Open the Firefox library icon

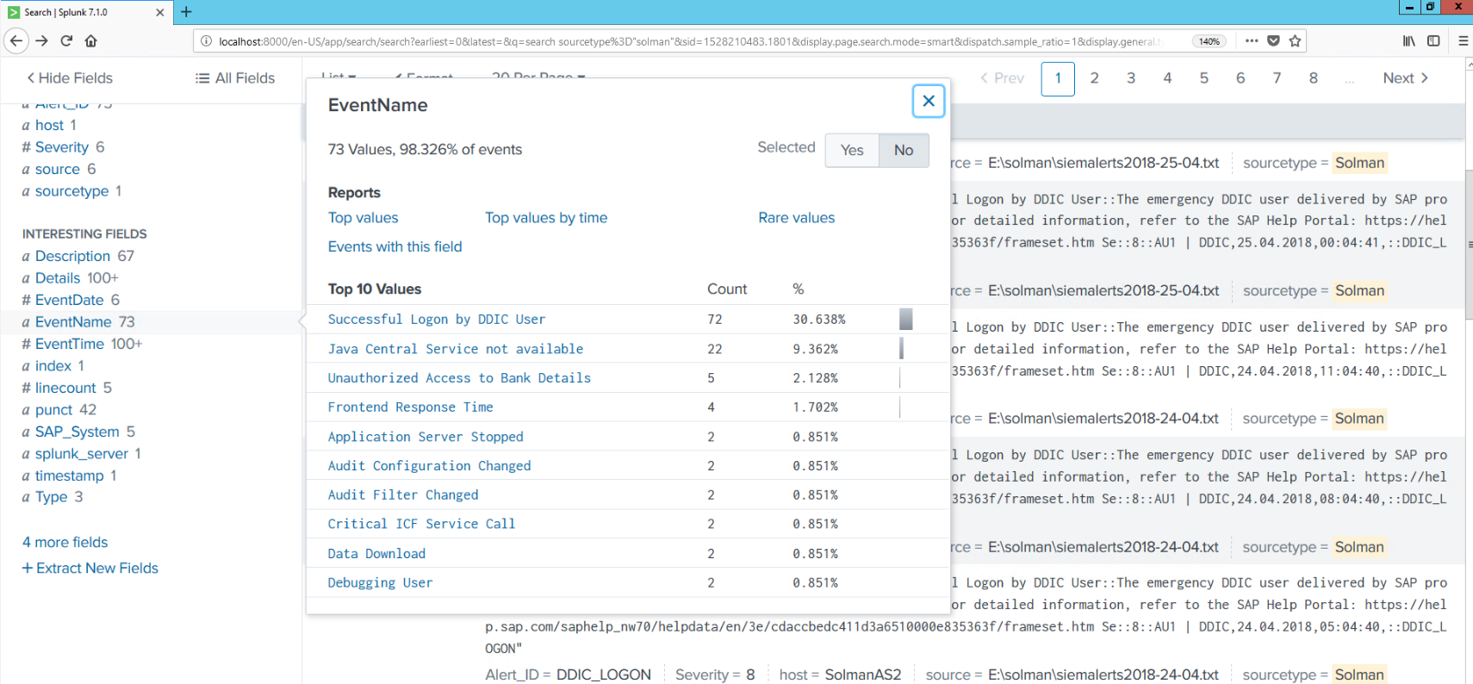click(x=1408, y=40)
